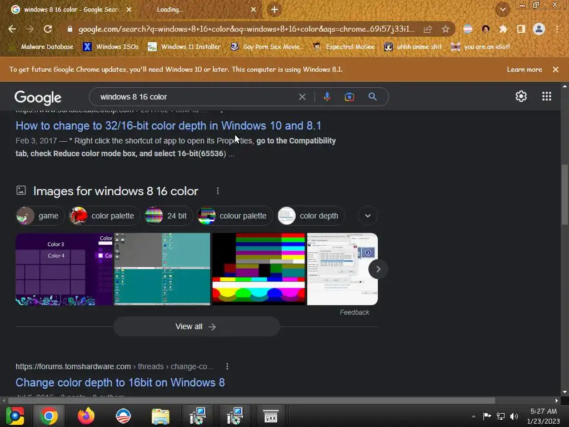569x427 pixels.
Task: Show hidden tray icons arrow
Action: tap(473, 416)
